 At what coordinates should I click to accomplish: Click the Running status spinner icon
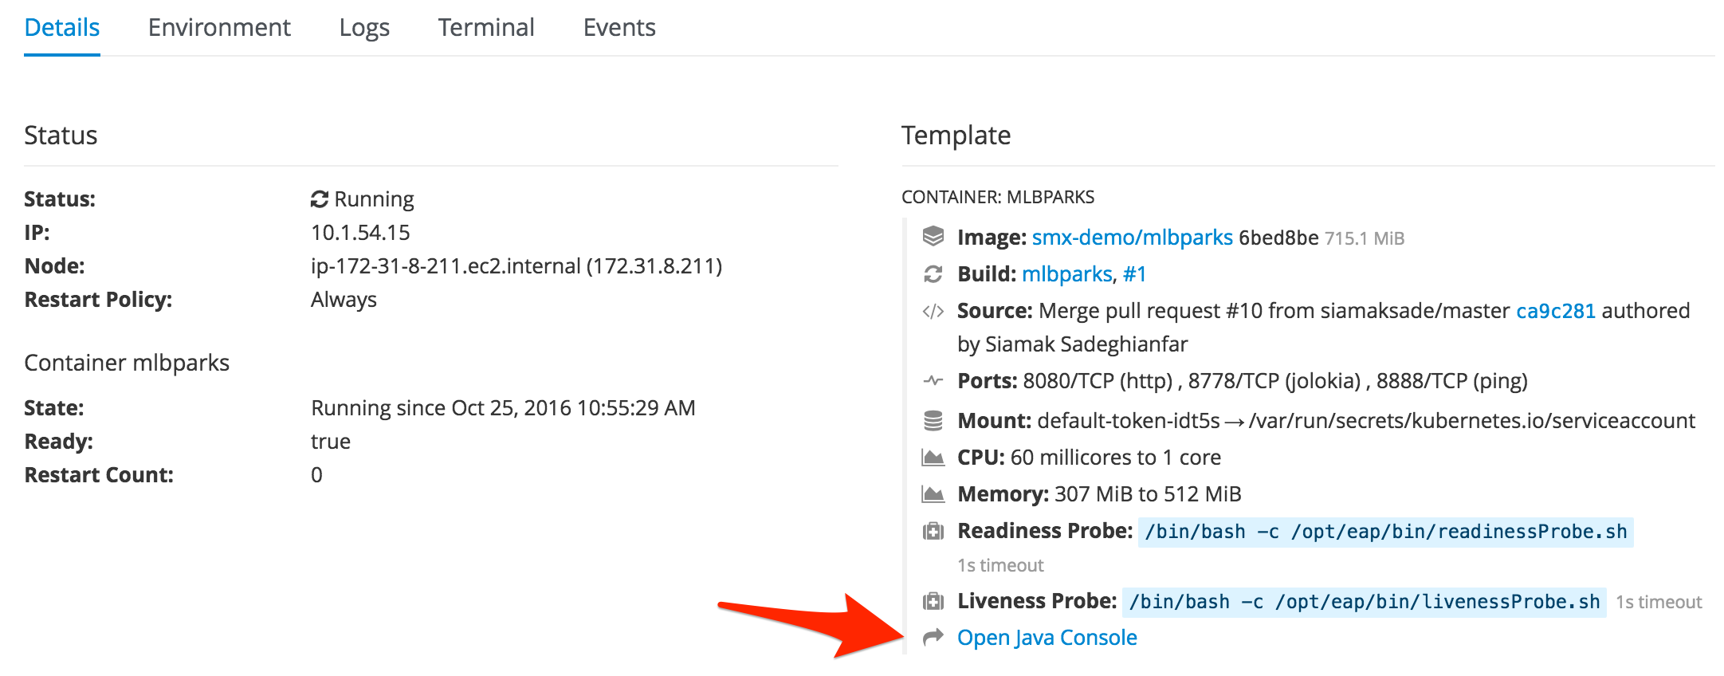(320, 198)
